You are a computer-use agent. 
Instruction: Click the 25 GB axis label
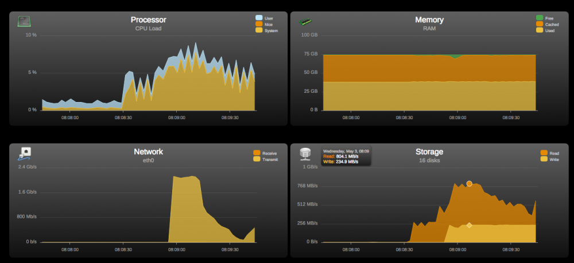point(311,91)
